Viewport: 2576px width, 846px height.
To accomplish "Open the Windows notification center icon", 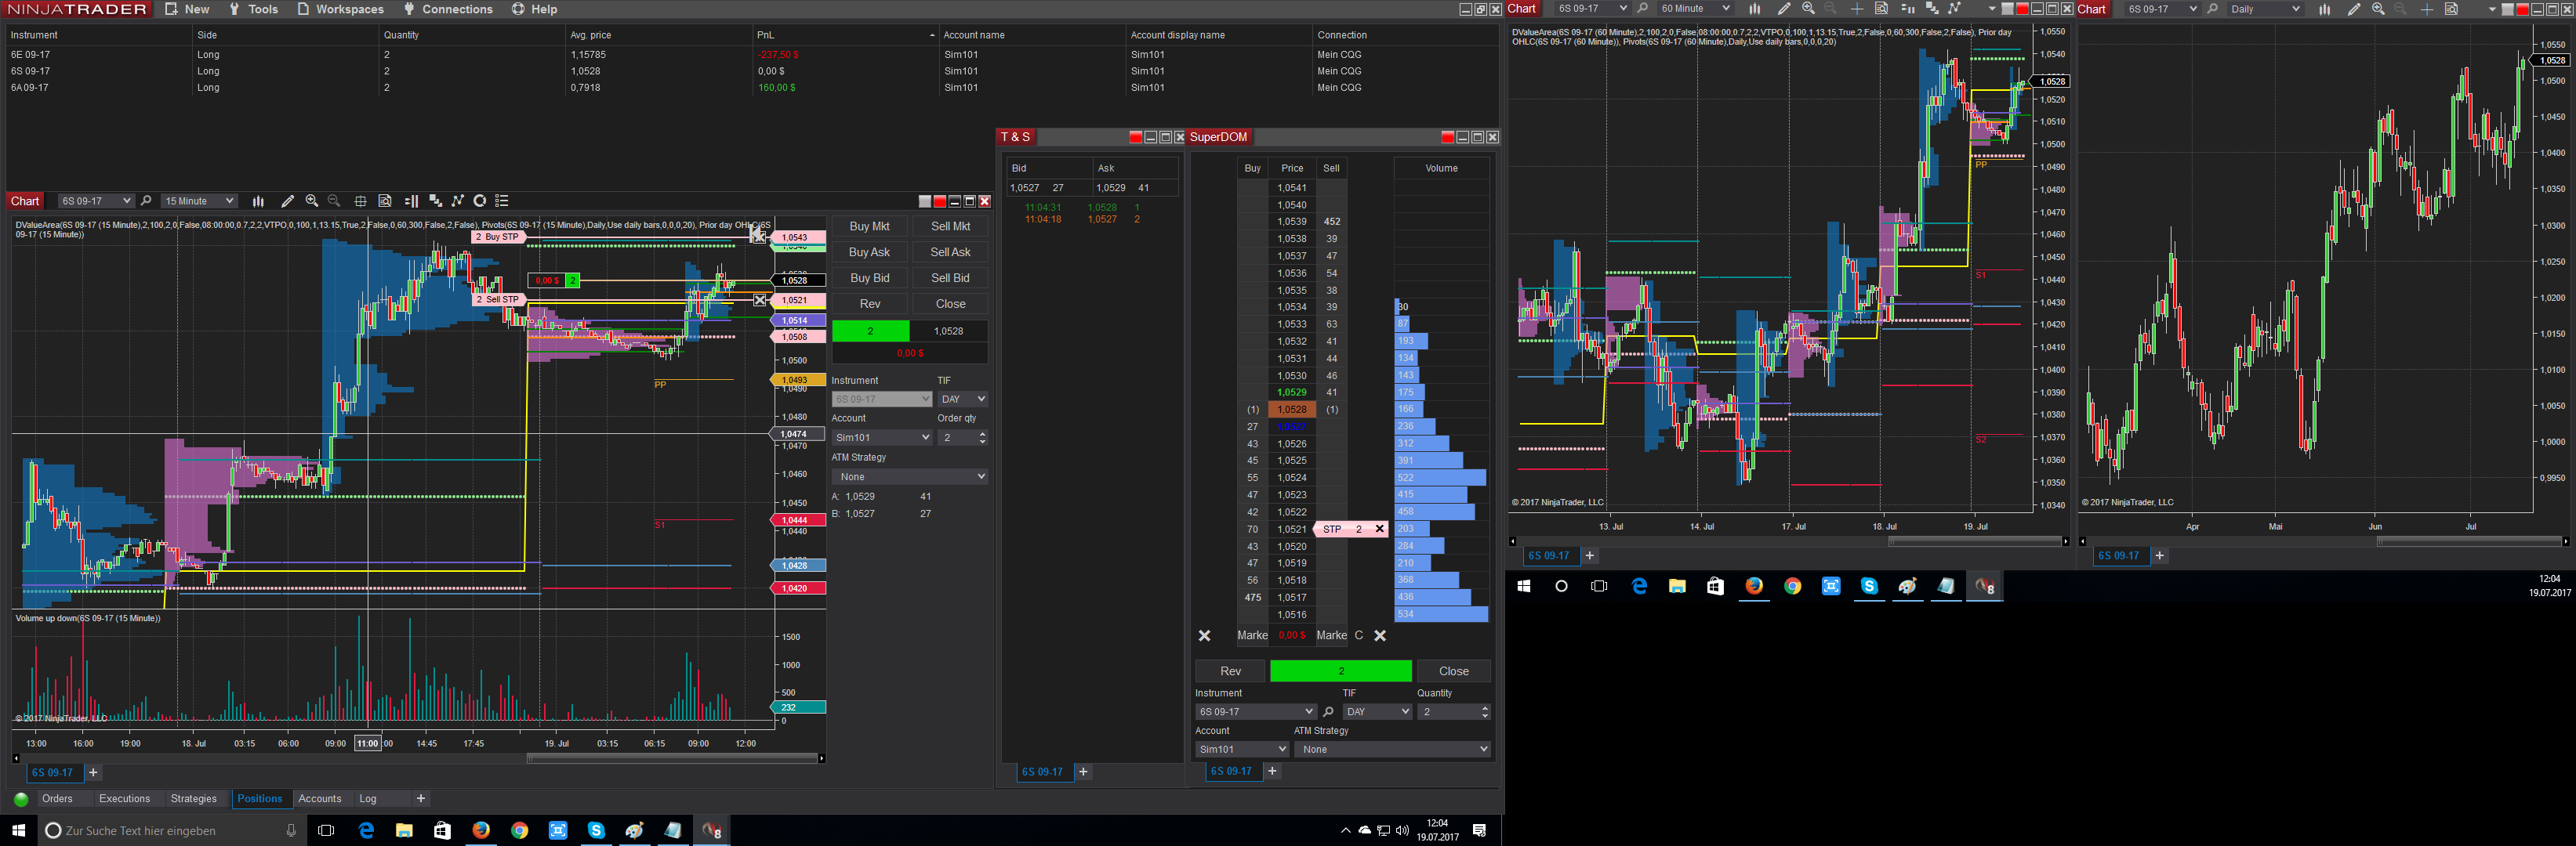I will pos(1480,831).
